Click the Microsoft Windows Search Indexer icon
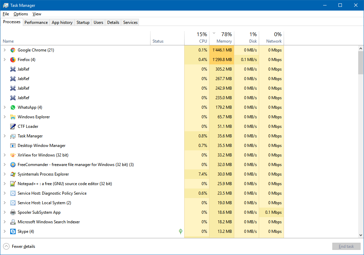 (x=13, y=222)
